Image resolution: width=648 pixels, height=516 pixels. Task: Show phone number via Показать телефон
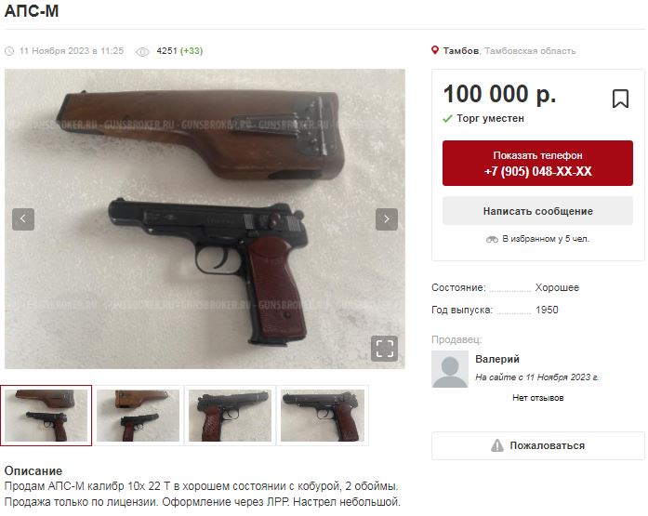(x=537, y=164)
